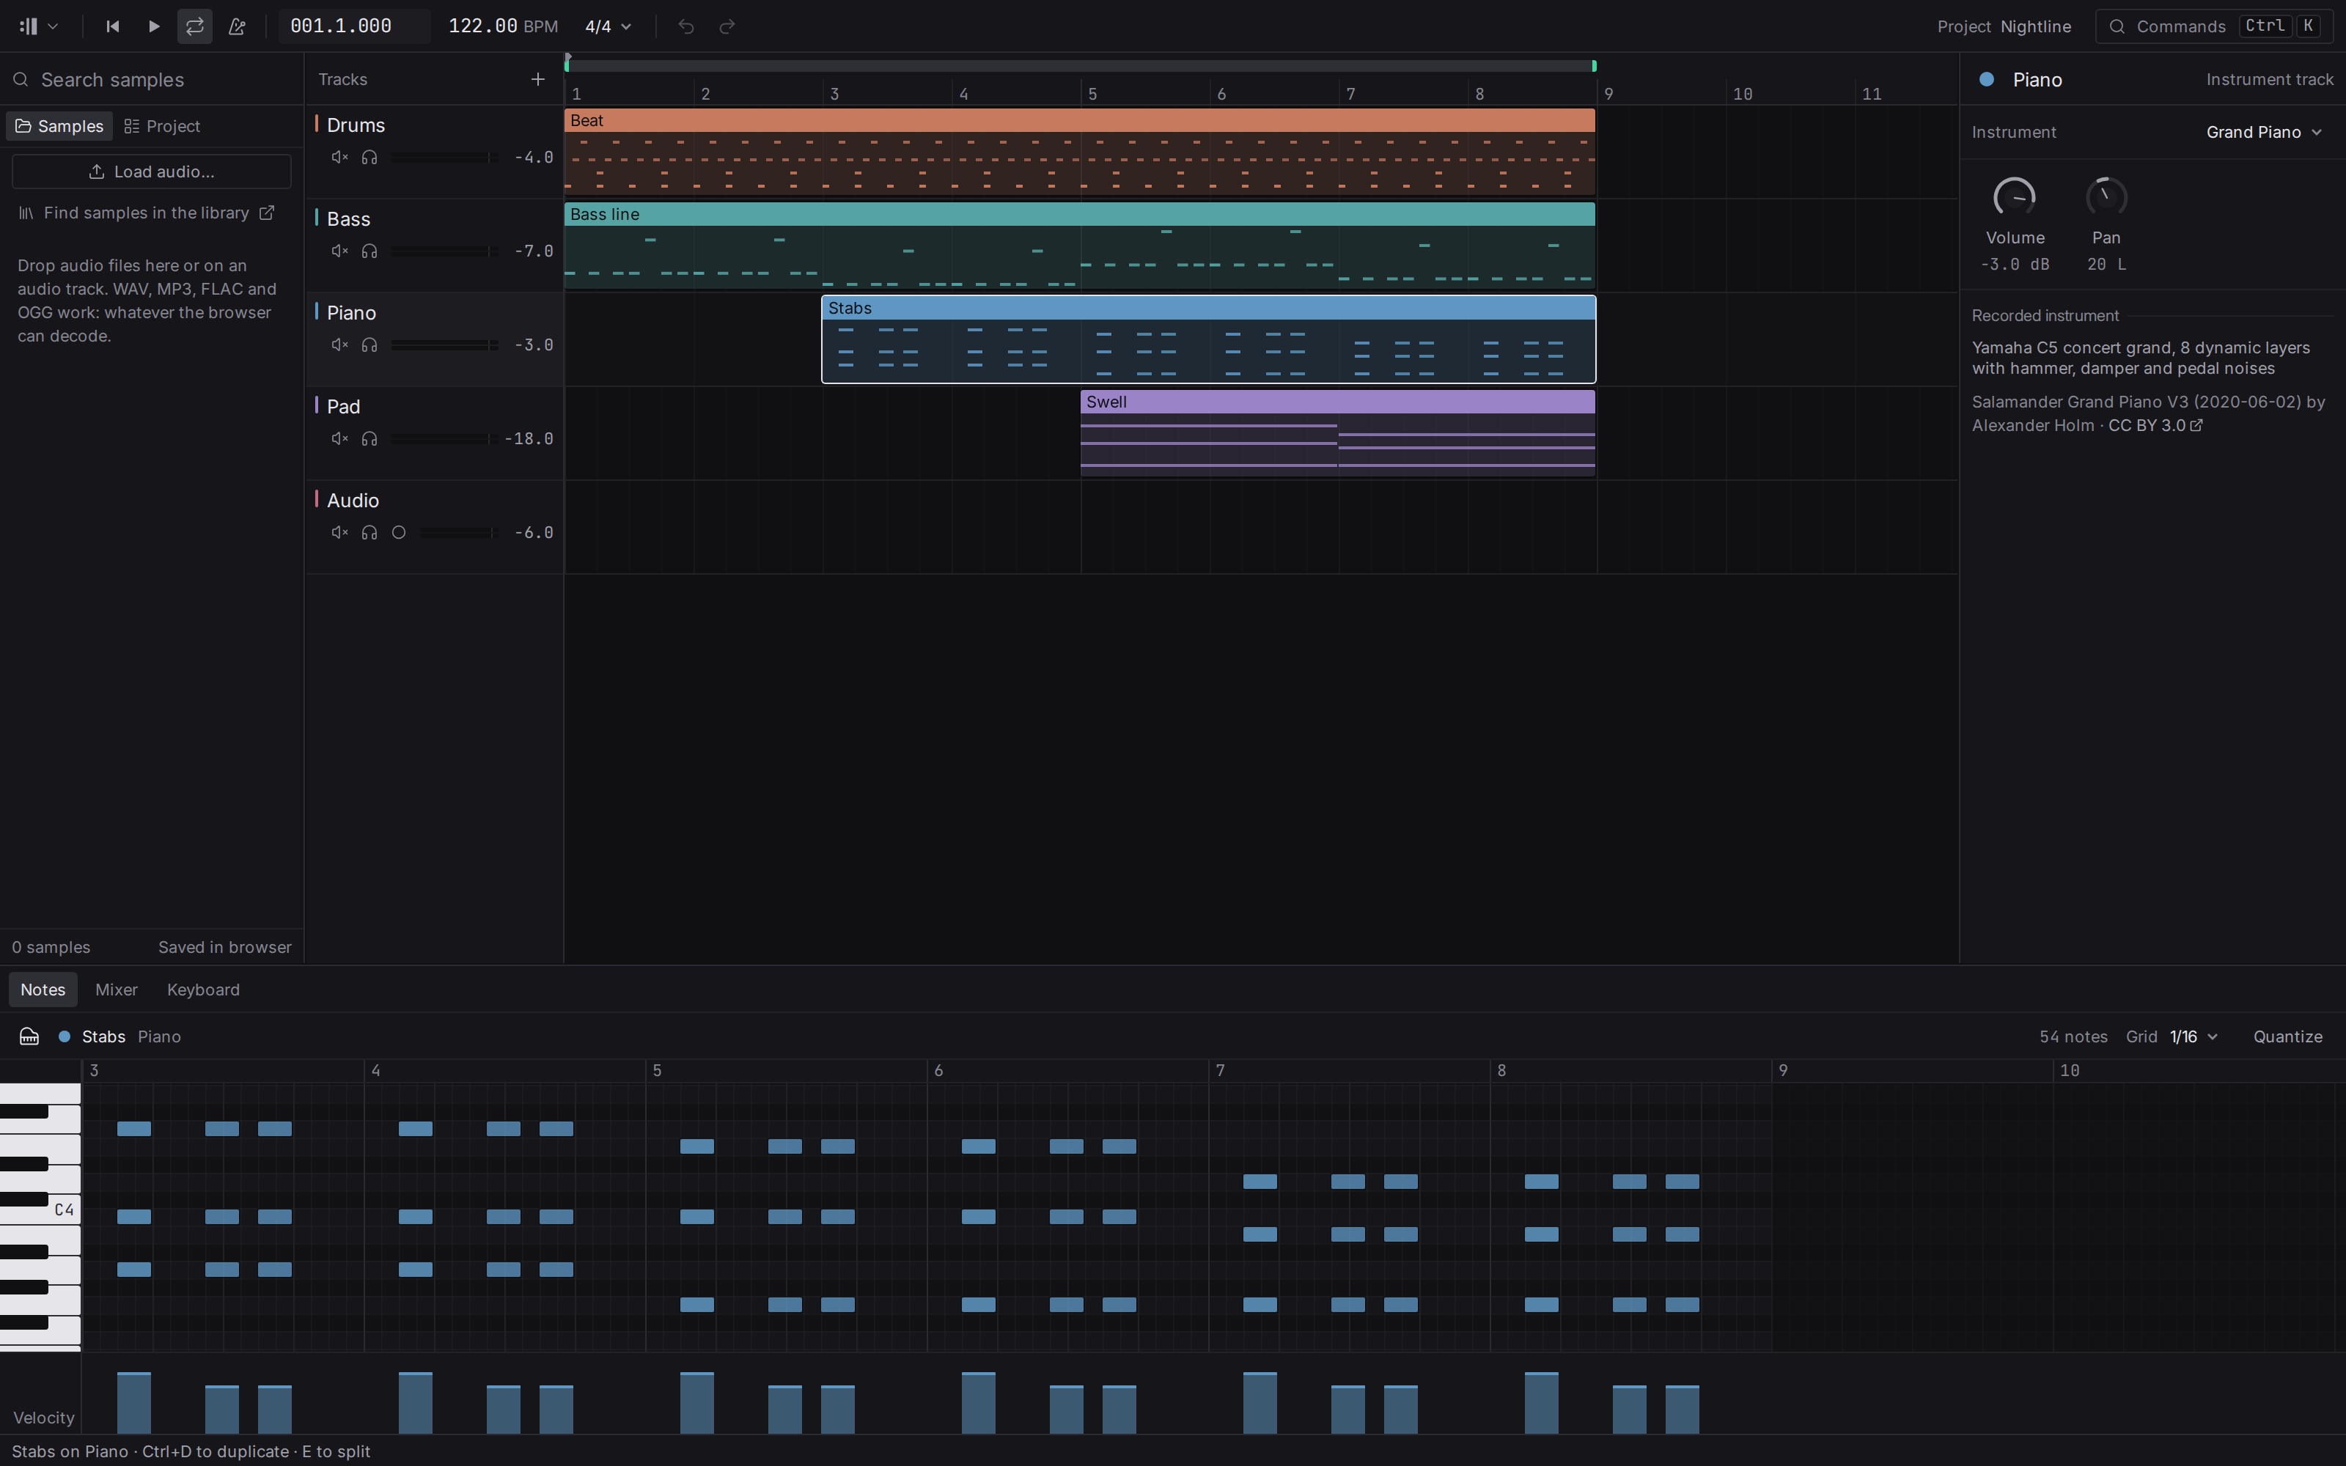Click the piano keys icon beside Stabs
This screenshot has height=1466, width=2346.
tap(29, 1036)
